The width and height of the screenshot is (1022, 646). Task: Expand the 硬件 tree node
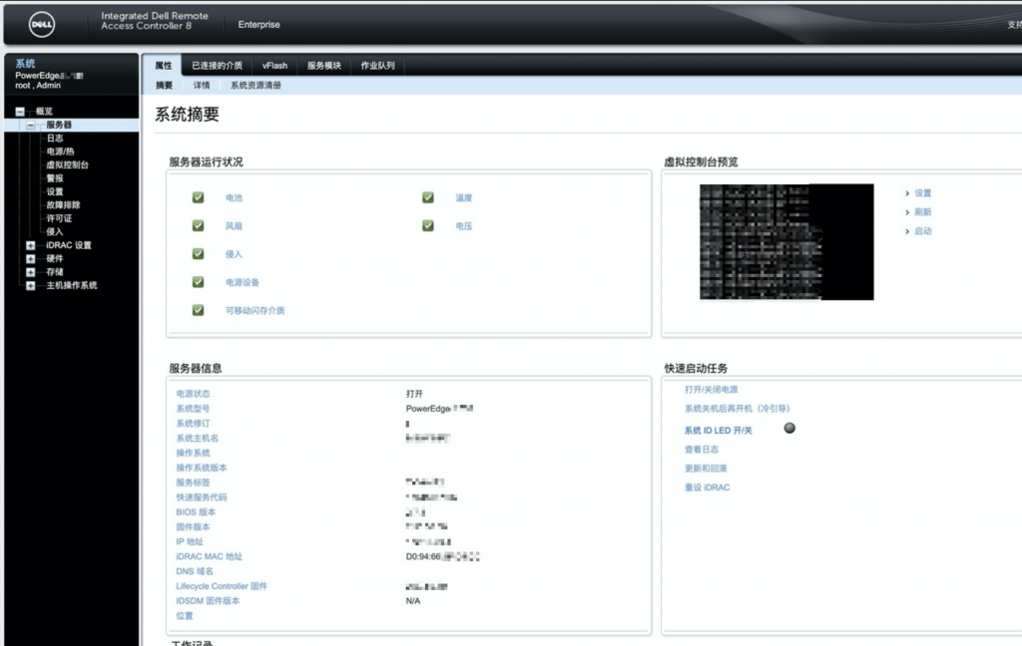pos(31,259)
